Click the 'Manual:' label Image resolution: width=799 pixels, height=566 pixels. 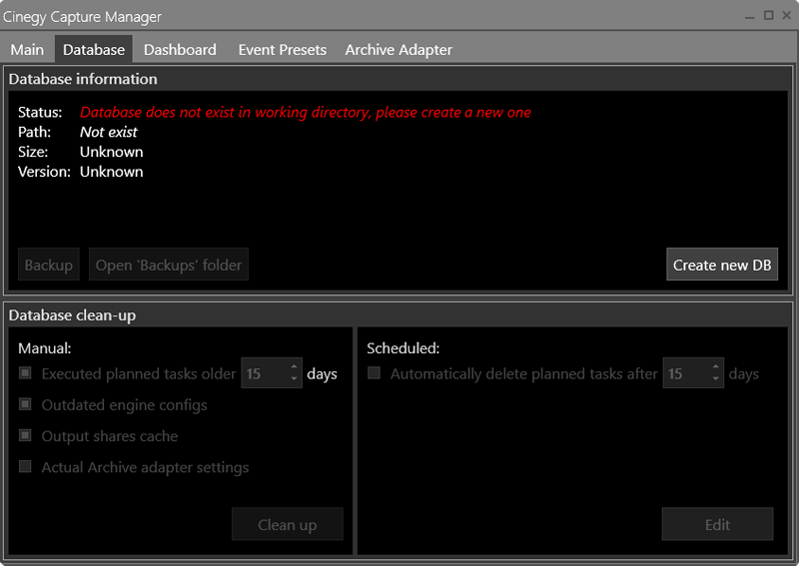(x=45, y=348)
